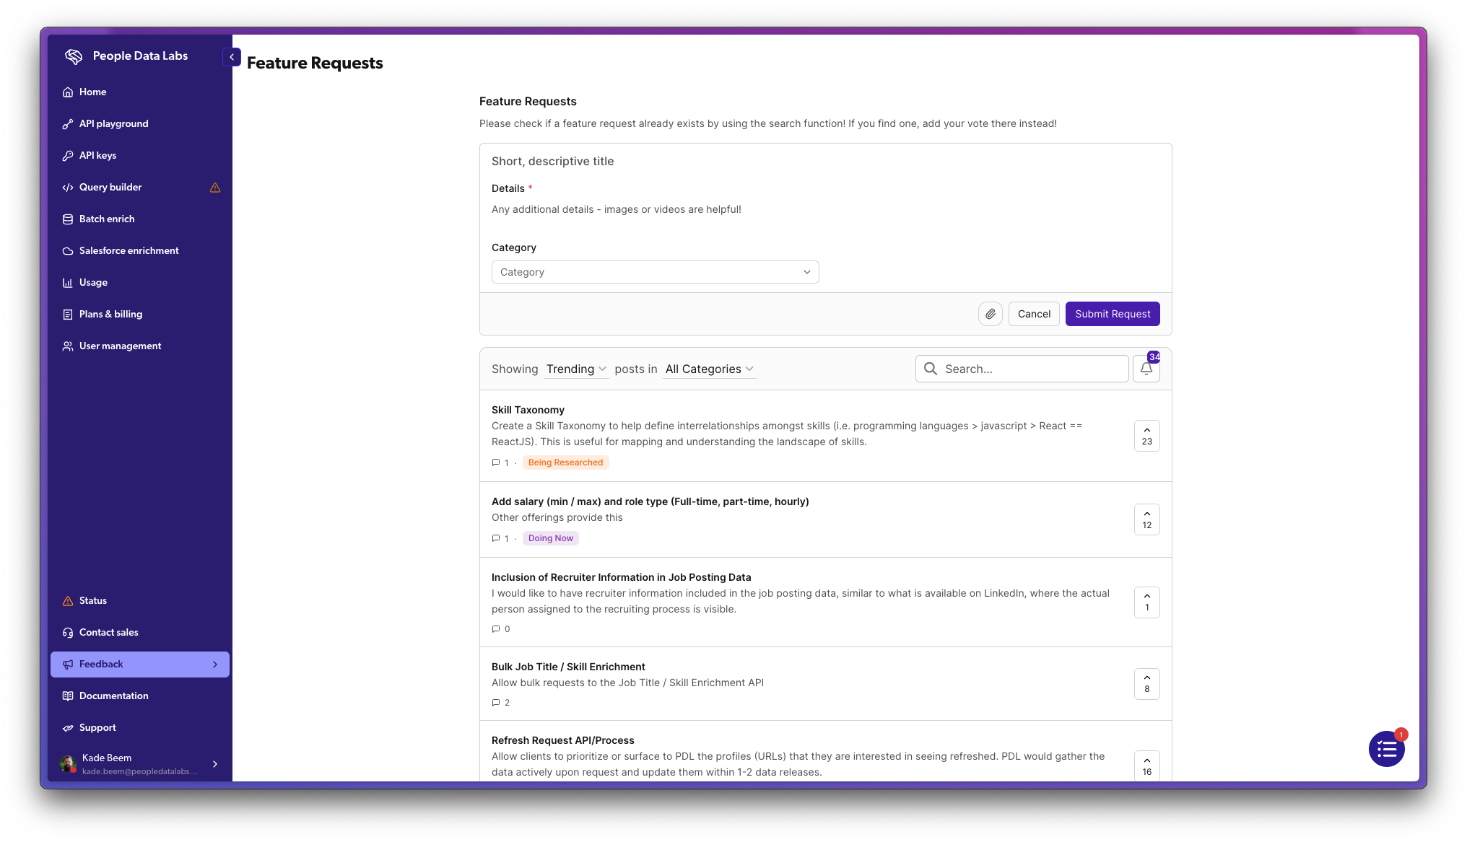View the Usage page

[x=92, y=282]
